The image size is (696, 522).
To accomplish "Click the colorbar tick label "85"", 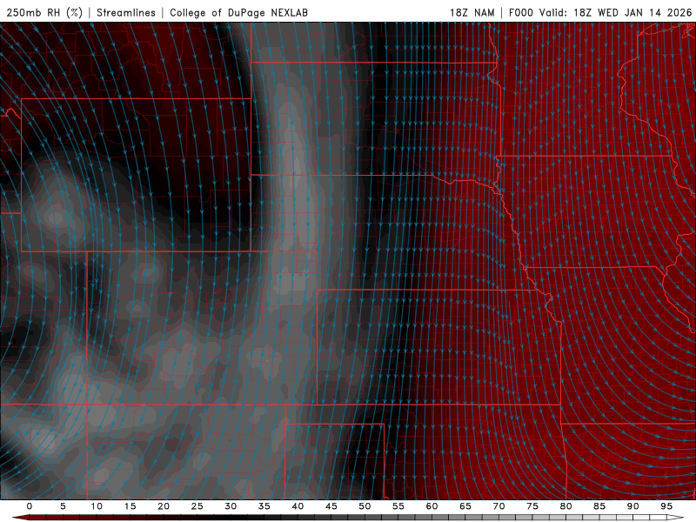I will tap(599, 506).
